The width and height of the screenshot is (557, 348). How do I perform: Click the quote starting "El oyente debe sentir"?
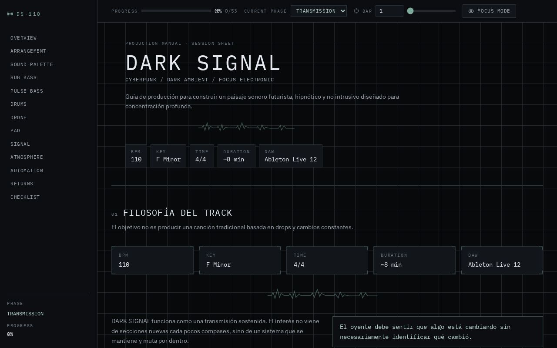pos(438,332)
